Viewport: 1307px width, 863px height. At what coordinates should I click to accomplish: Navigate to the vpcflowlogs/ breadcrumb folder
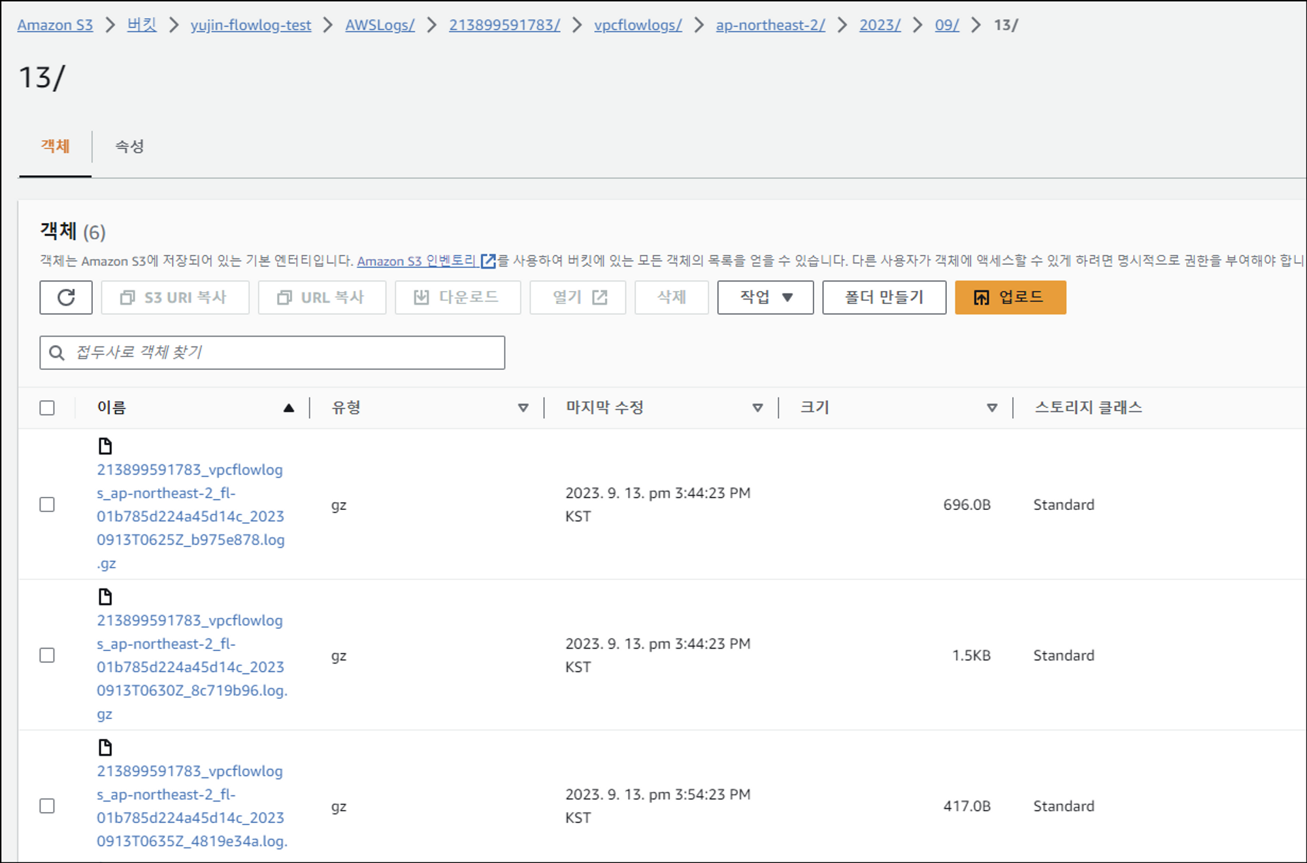(637, 25)
